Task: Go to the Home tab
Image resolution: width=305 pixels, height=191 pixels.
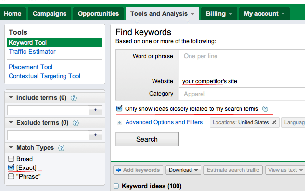Action: click(13, 13)
